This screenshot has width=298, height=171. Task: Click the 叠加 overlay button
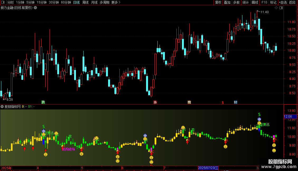(227, 2)
